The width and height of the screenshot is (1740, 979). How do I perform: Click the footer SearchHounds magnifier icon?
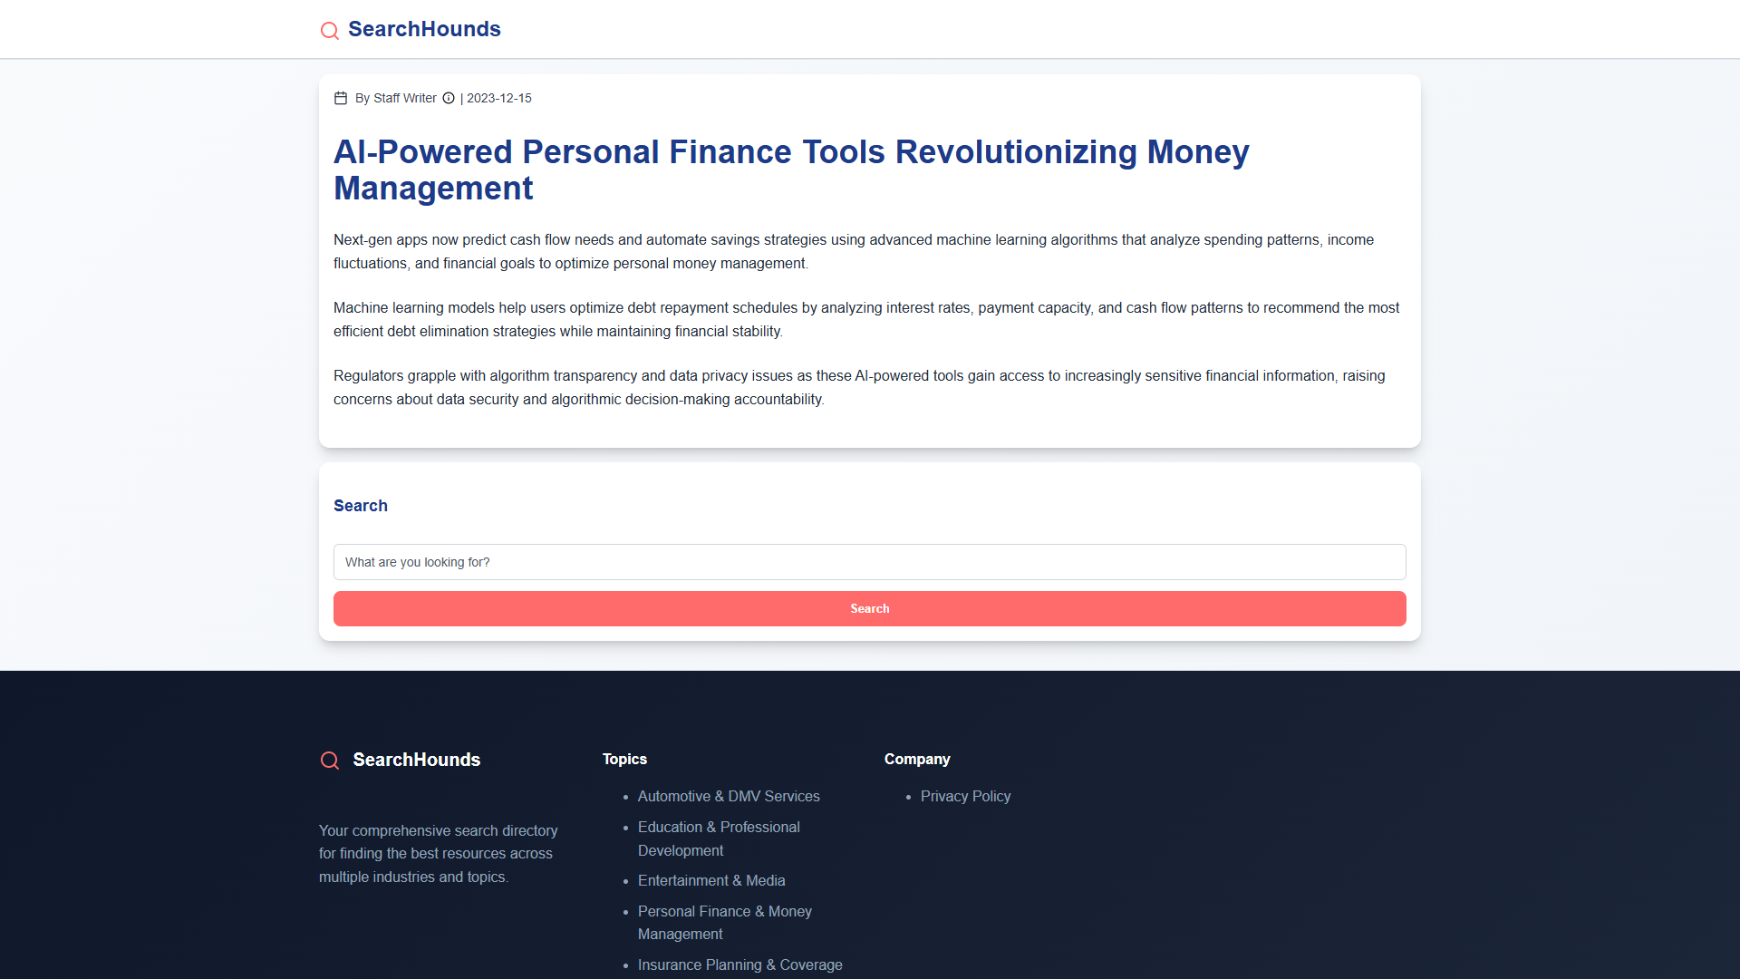pos(330,761)
